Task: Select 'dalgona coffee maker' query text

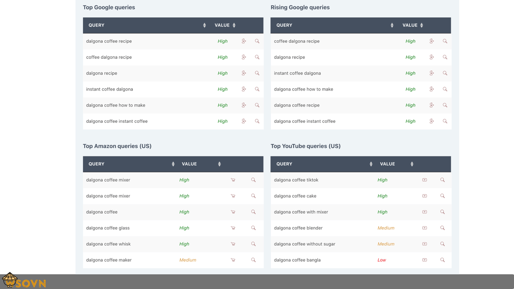Action: point(109,260)
